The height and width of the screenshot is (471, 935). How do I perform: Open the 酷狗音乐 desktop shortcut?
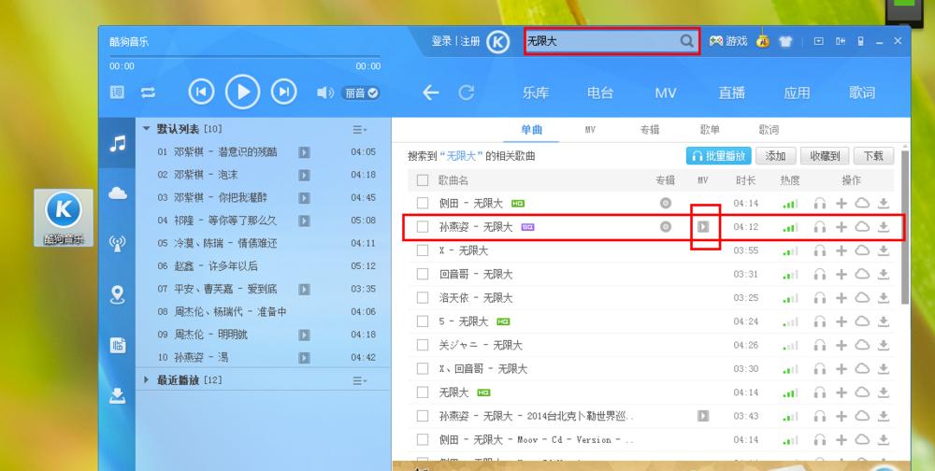point(64,218)
